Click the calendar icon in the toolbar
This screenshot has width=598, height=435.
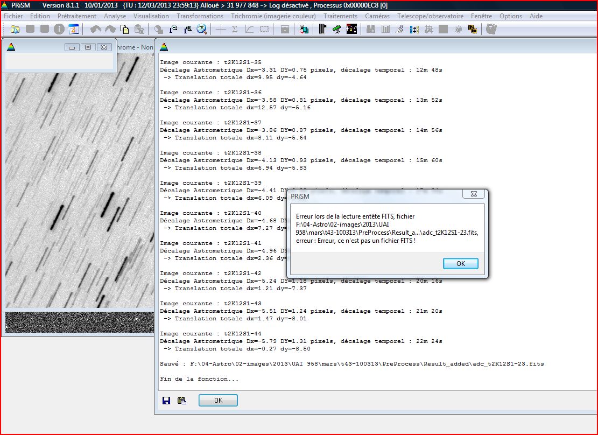74,29
